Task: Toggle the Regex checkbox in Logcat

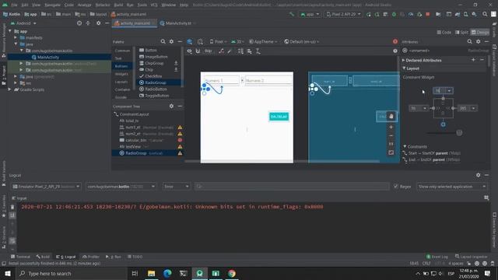Action: tap(396, 187)
